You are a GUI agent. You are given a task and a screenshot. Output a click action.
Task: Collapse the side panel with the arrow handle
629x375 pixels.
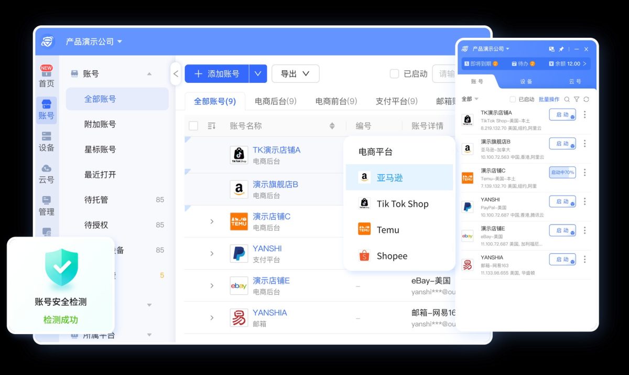(x=176, y=74)
